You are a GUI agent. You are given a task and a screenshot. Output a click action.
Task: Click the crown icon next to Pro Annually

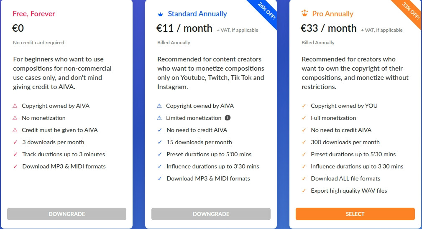[x=304, y=14]
